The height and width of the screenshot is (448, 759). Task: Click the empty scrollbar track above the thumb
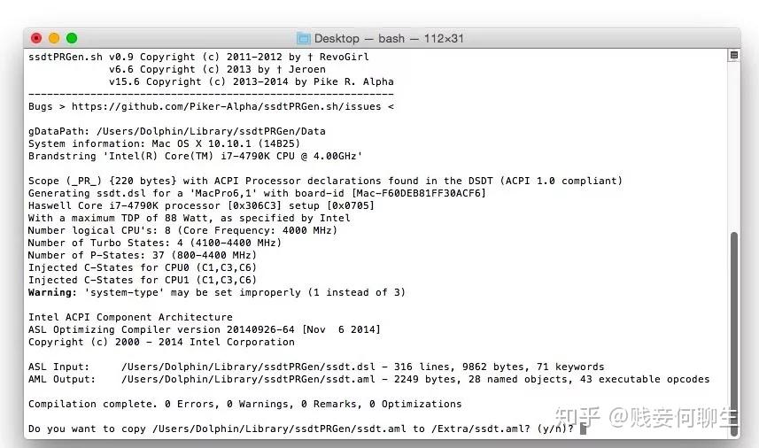coord(733,142)
